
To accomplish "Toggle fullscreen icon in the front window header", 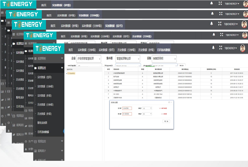I will point(220,48).
